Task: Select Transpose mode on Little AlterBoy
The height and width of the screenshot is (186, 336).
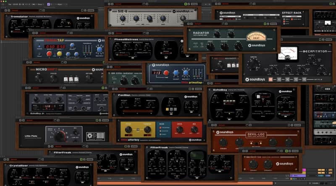Action: pyautogui.click(x=160, y=128)
